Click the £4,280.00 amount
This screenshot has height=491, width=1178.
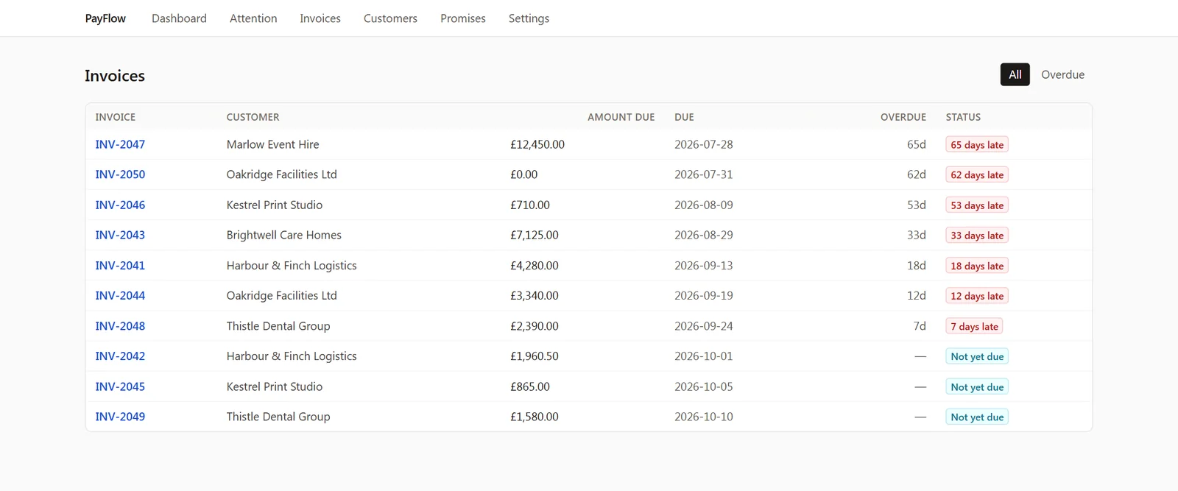[535, 265]
